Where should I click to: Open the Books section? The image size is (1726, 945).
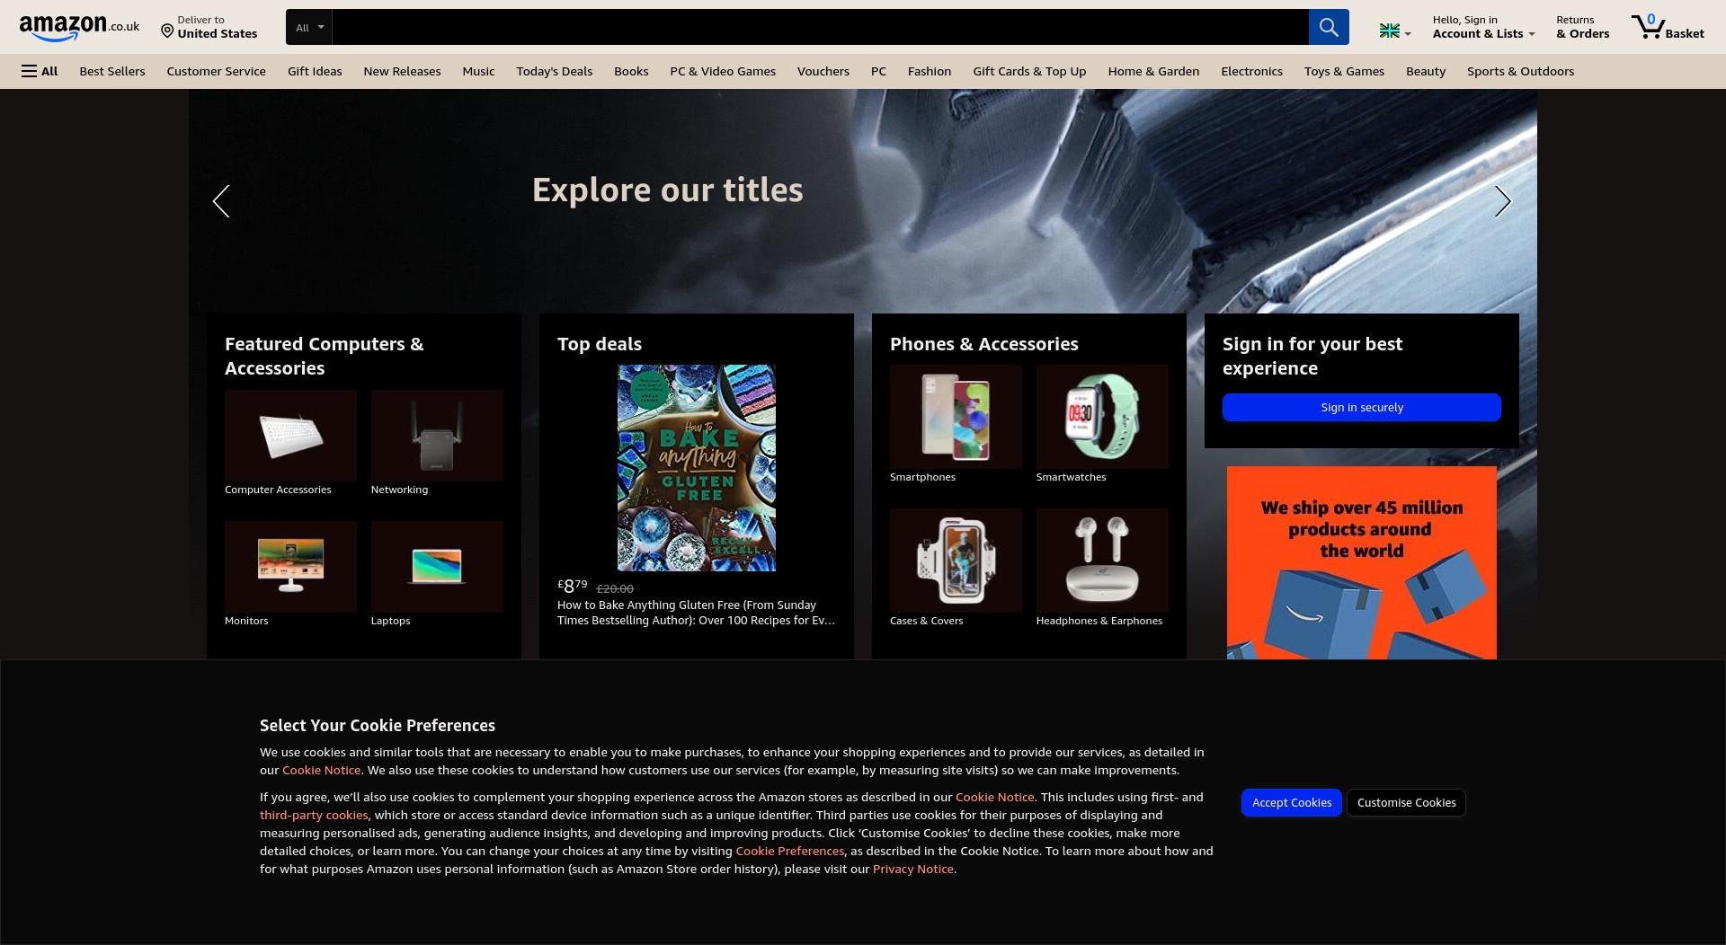click(631, 71)
